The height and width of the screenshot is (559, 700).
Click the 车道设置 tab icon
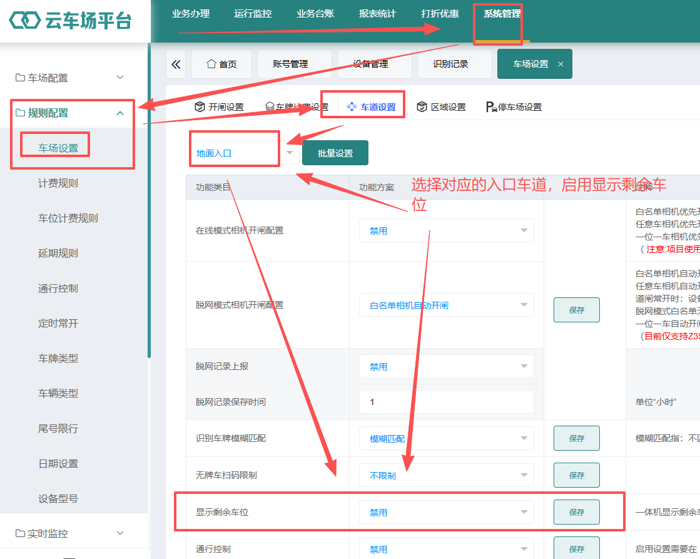coord(352,107)
